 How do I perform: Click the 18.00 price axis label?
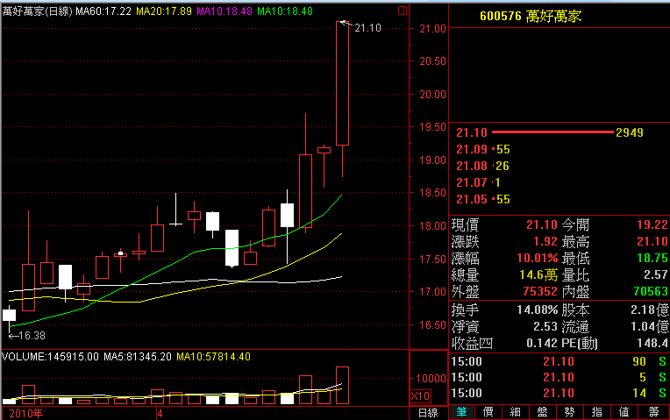tap(433, 225)
